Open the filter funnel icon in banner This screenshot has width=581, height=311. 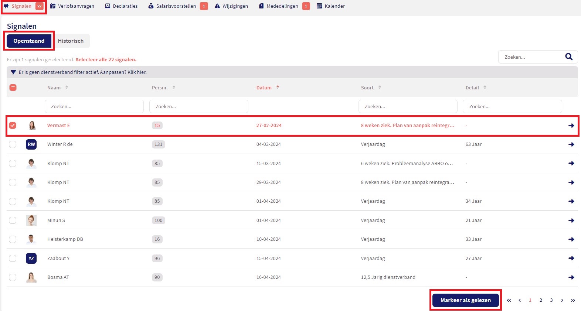(x=13, y=72)
